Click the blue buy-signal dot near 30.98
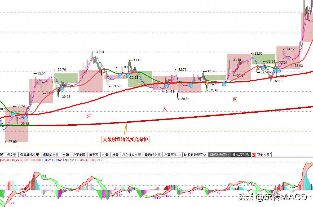313x207 pixels. click(62, 89)
